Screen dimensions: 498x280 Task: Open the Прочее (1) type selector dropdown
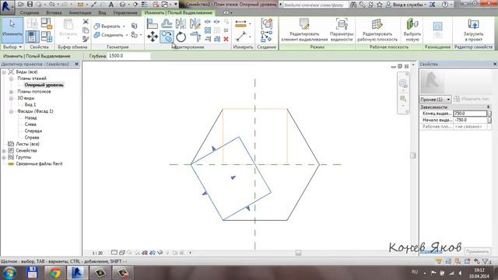click(x=436, y=100)
